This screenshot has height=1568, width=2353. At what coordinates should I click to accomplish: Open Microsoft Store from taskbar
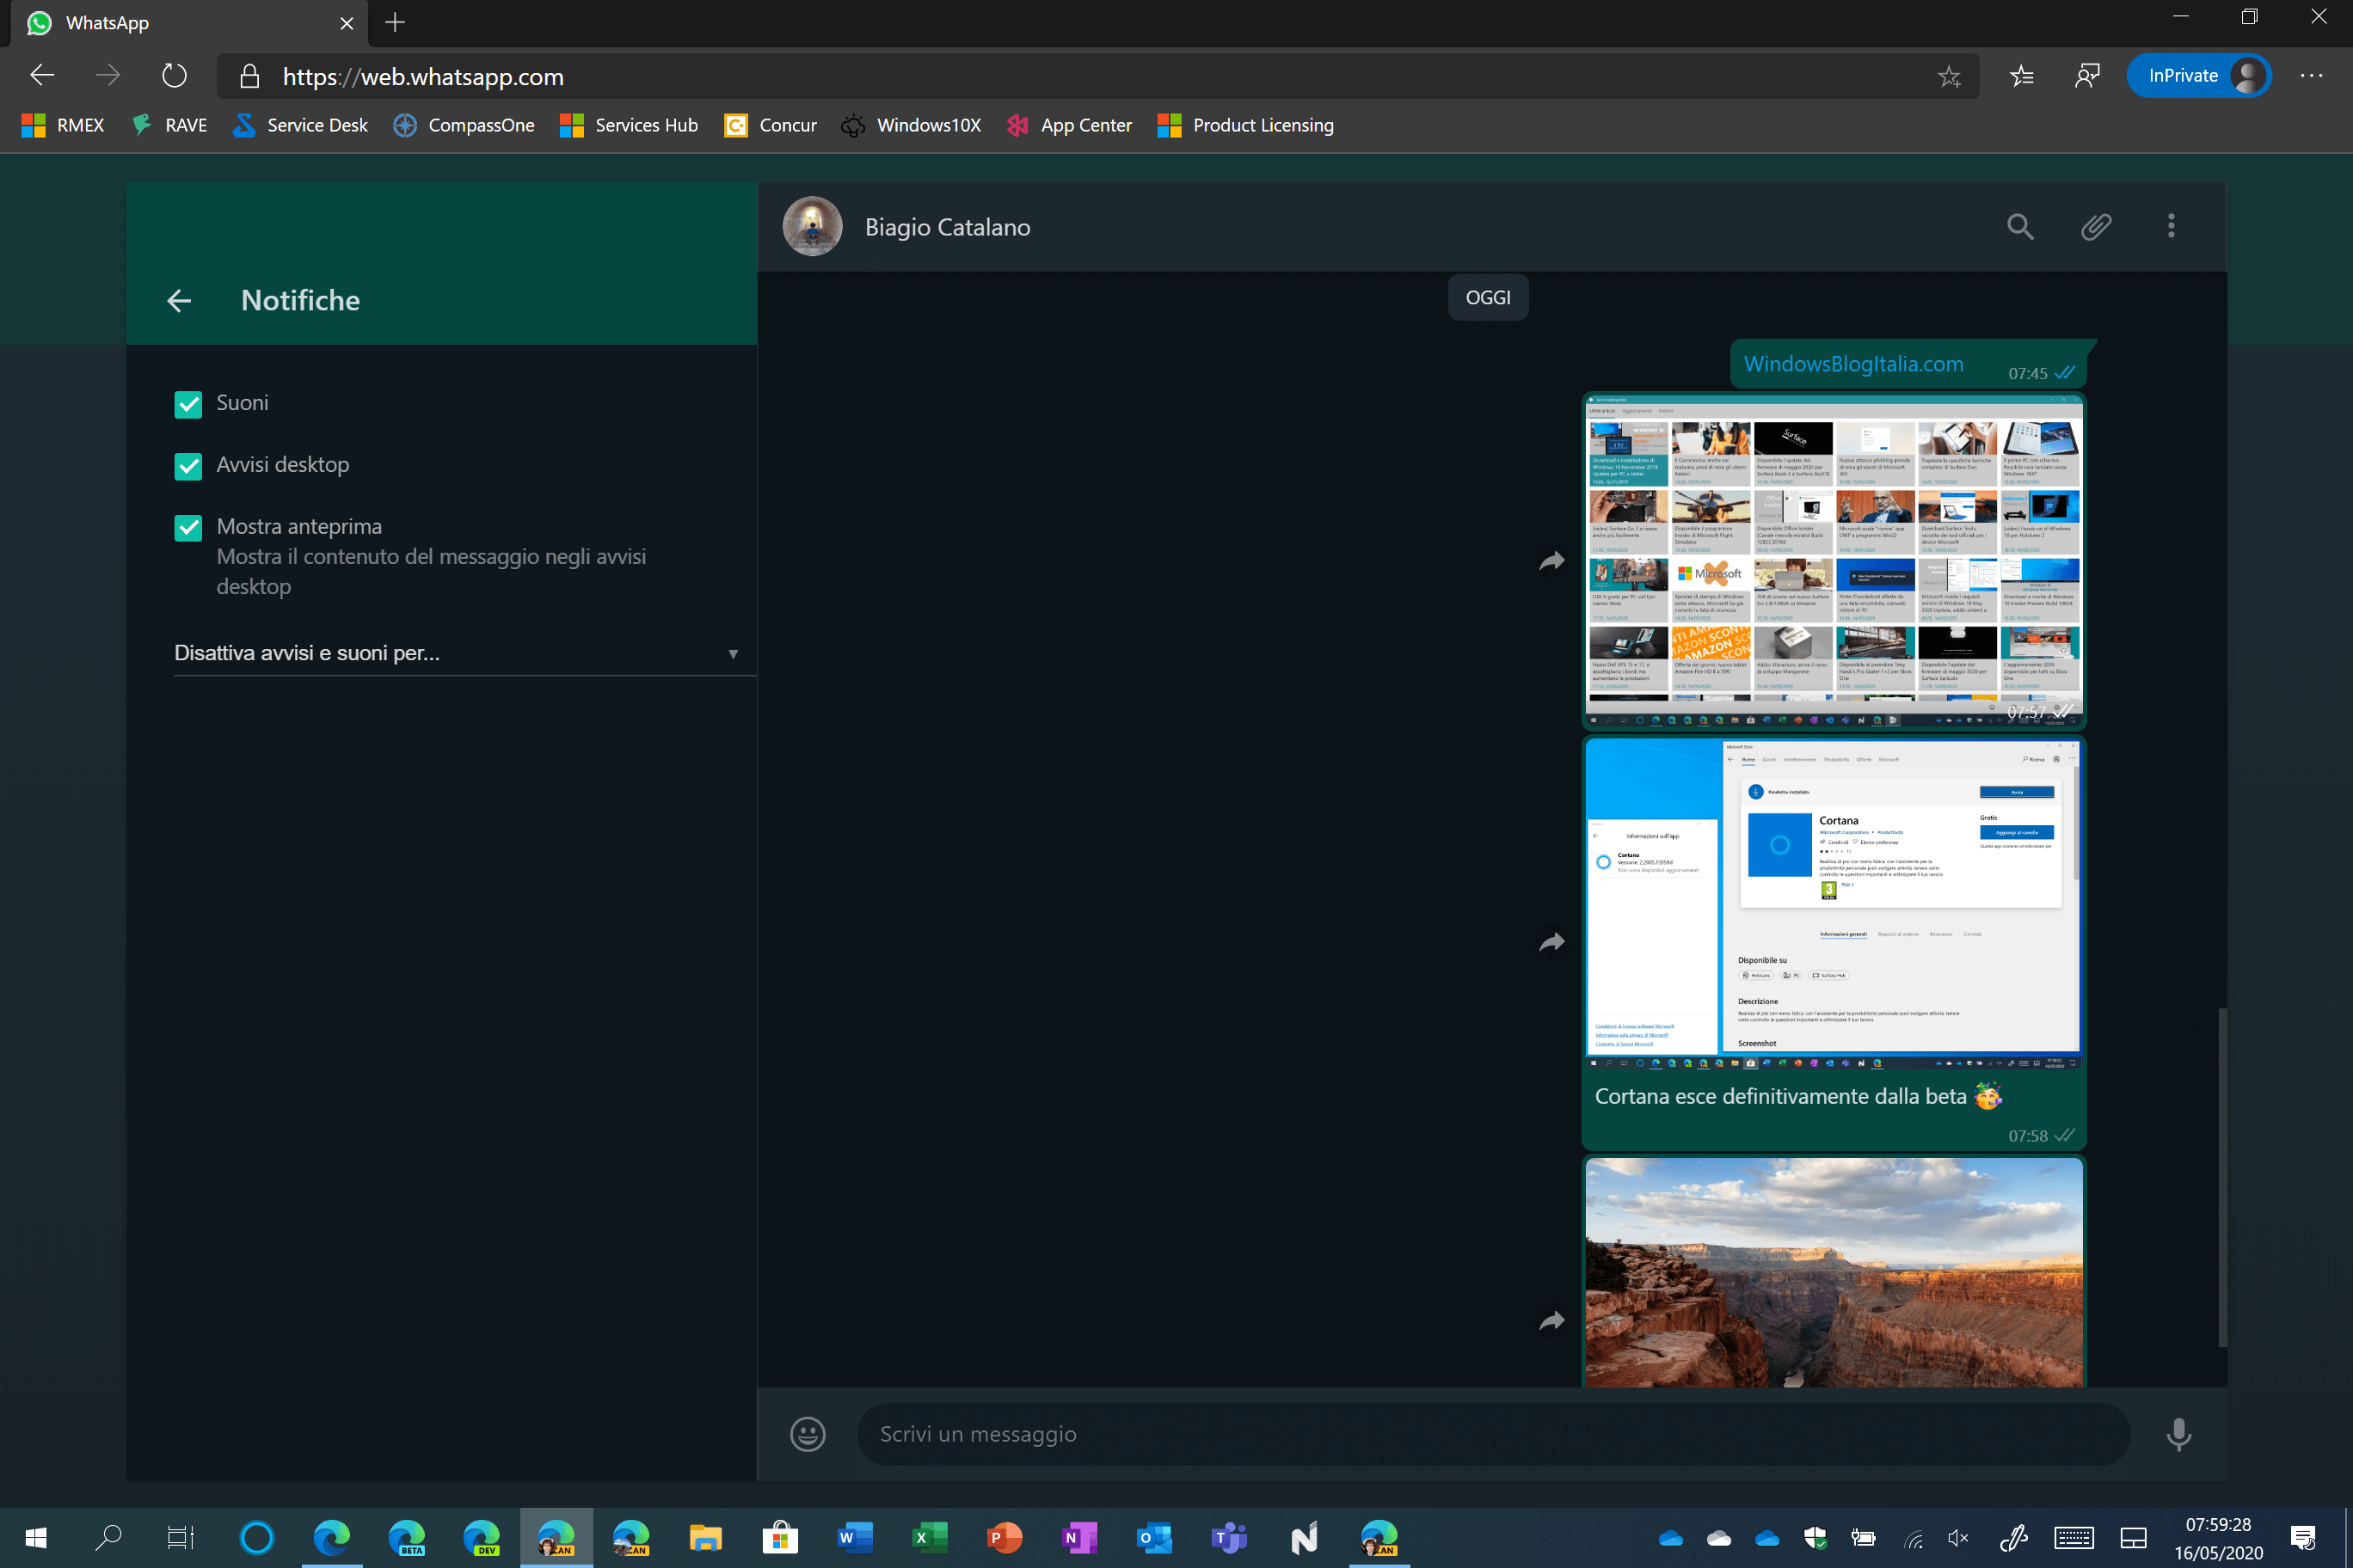[x=780, y=1538]
